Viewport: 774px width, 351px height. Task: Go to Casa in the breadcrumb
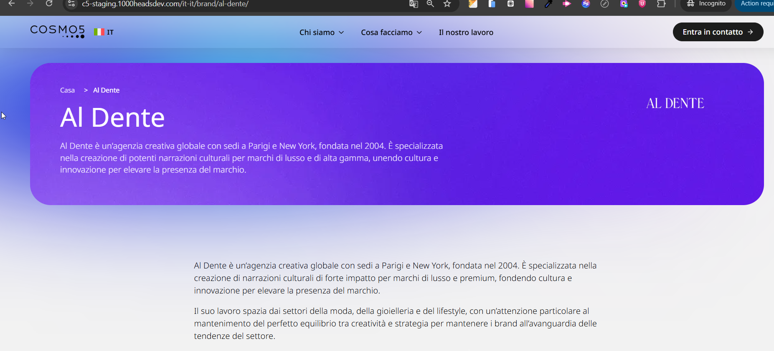67,90
